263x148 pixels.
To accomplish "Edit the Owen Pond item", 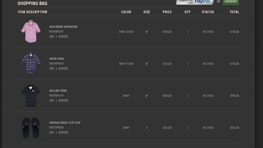I will 52,68.
